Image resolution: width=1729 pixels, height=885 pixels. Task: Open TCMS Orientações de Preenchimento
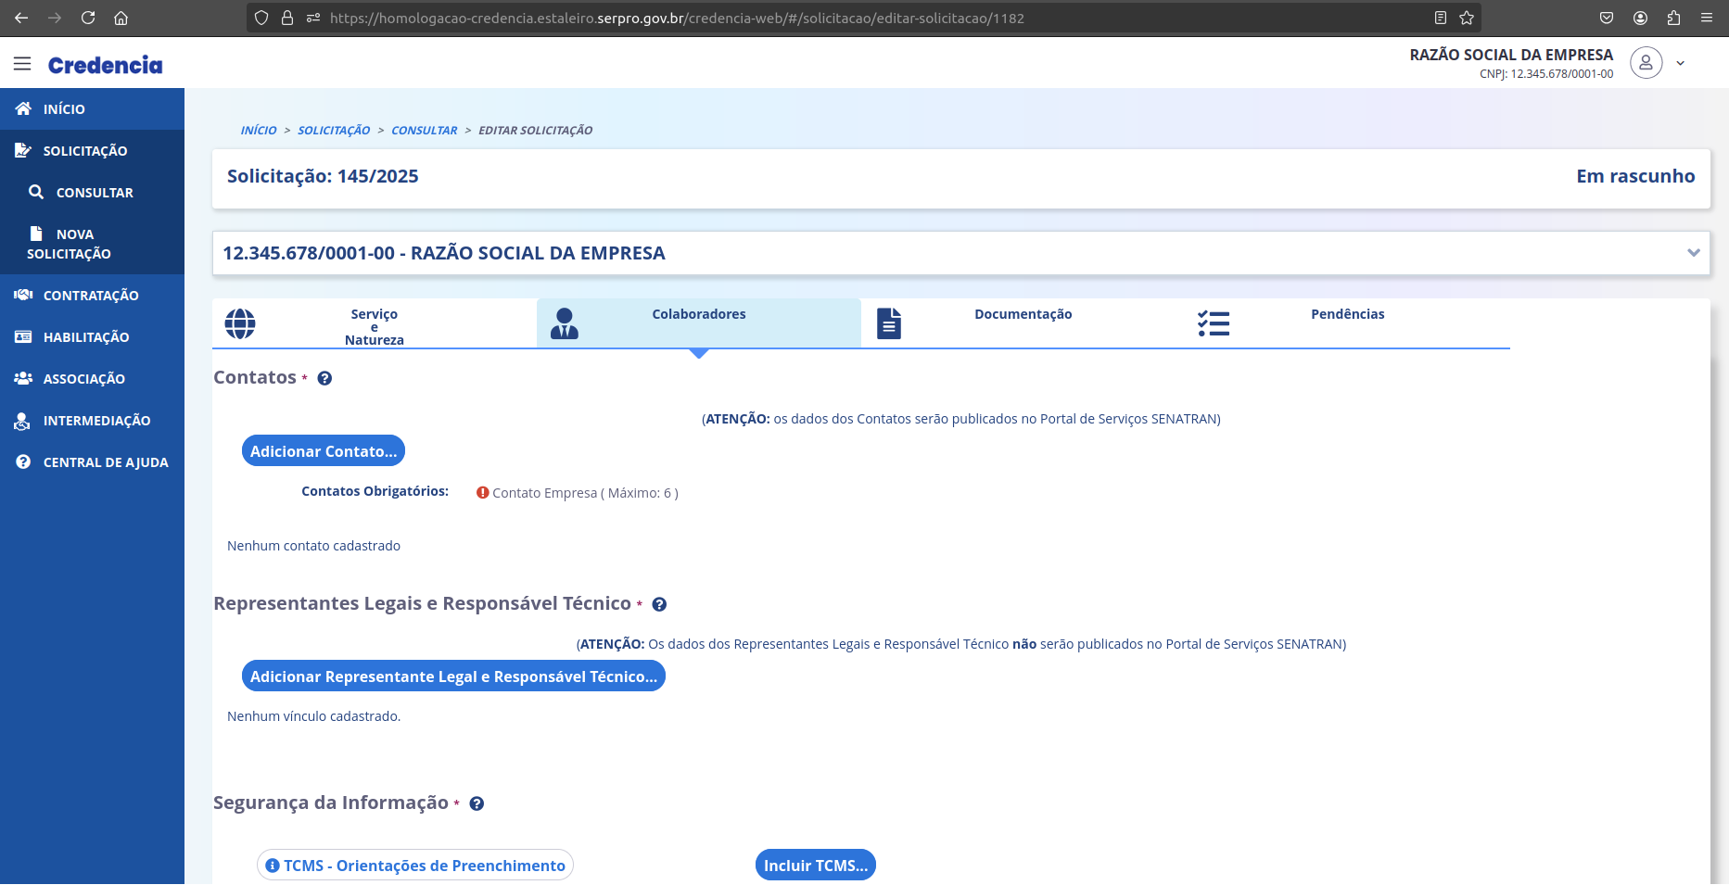pos(415,866)
